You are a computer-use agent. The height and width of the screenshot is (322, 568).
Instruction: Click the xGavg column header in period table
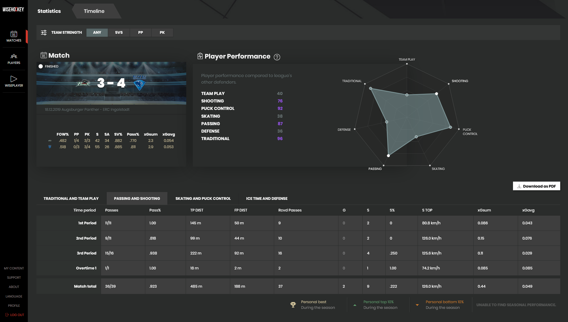528,210
